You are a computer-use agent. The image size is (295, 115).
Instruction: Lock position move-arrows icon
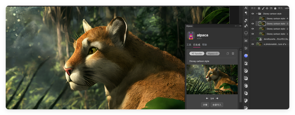(267, 8)
